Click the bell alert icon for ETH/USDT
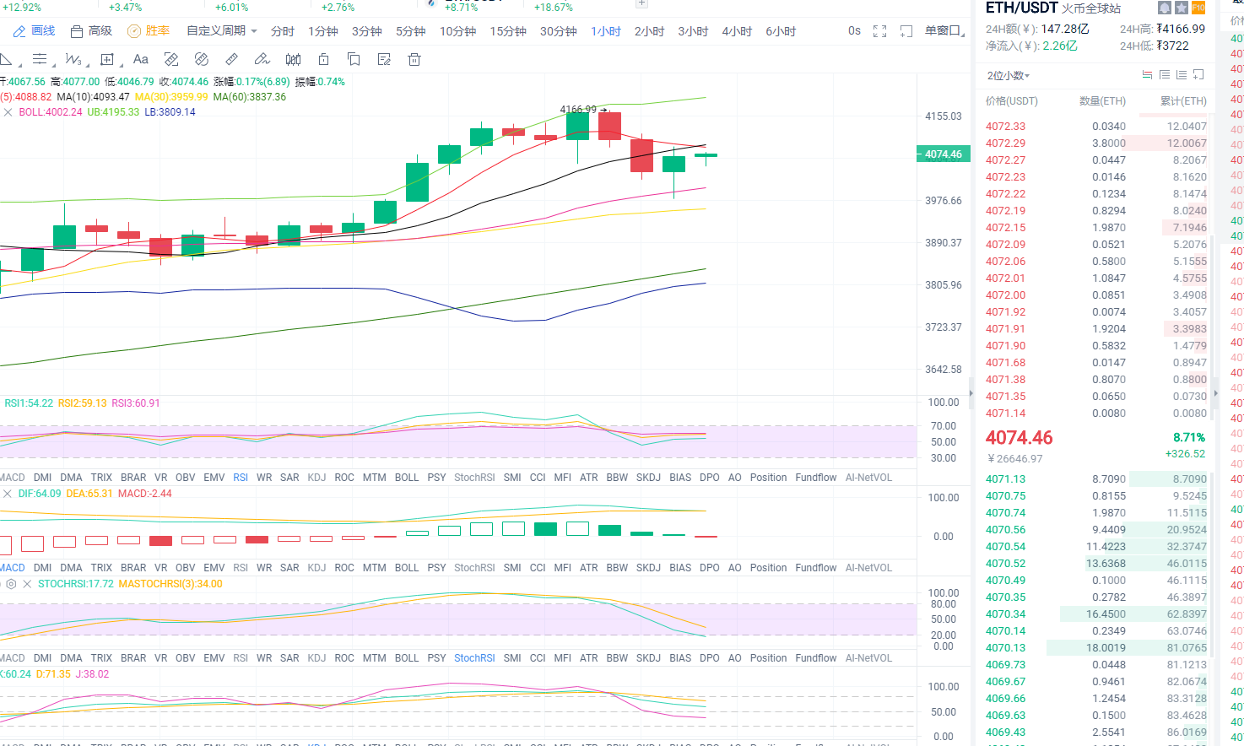 (1165, 8)
